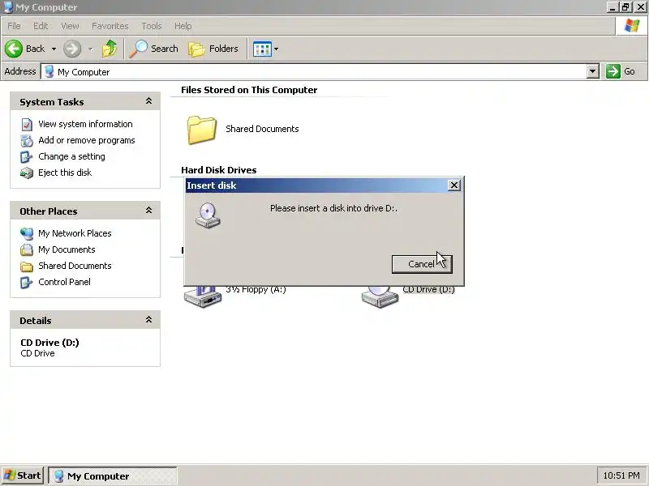Click CD Drive (D:) text in Details
Viewport: 649px width, 486px height.
[49, 342]
